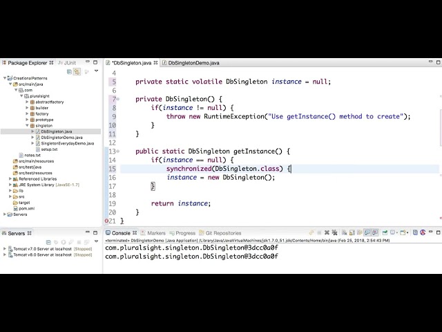Click Clear Console icon
This screenshot has width=442, height=332.
point(345,232)
